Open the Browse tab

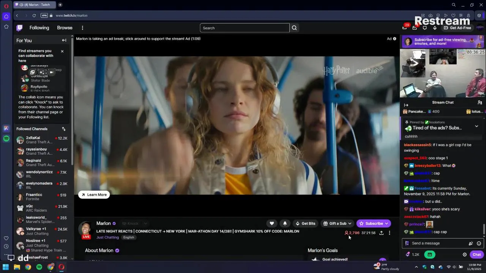click(x=65, y=28)
